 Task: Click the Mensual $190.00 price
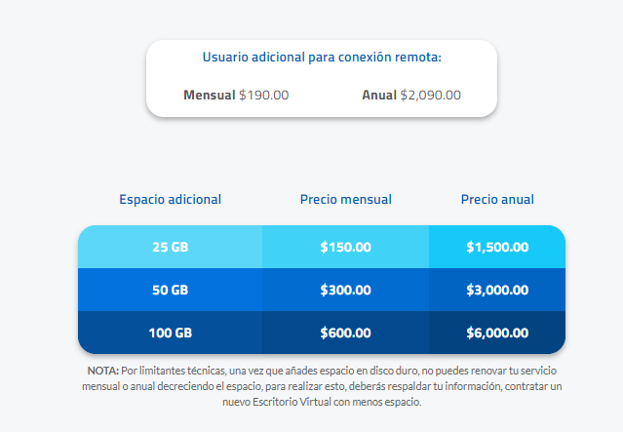tap(236, 96)
